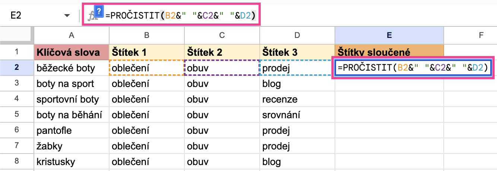Screen dimensions: 497x171
Task: Select column C header
Action: [222, 35]
